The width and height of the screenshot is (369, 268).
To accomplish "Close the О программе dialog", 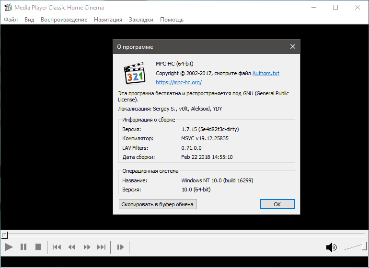I will coord(292,46).
